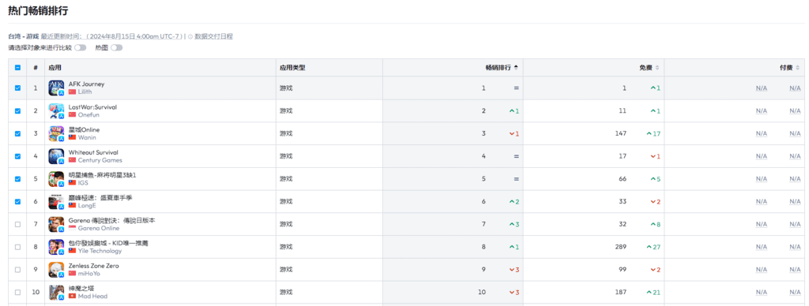
Task: Uncheck the AFK Journey row checkbox
Action: tap(18, 88)
